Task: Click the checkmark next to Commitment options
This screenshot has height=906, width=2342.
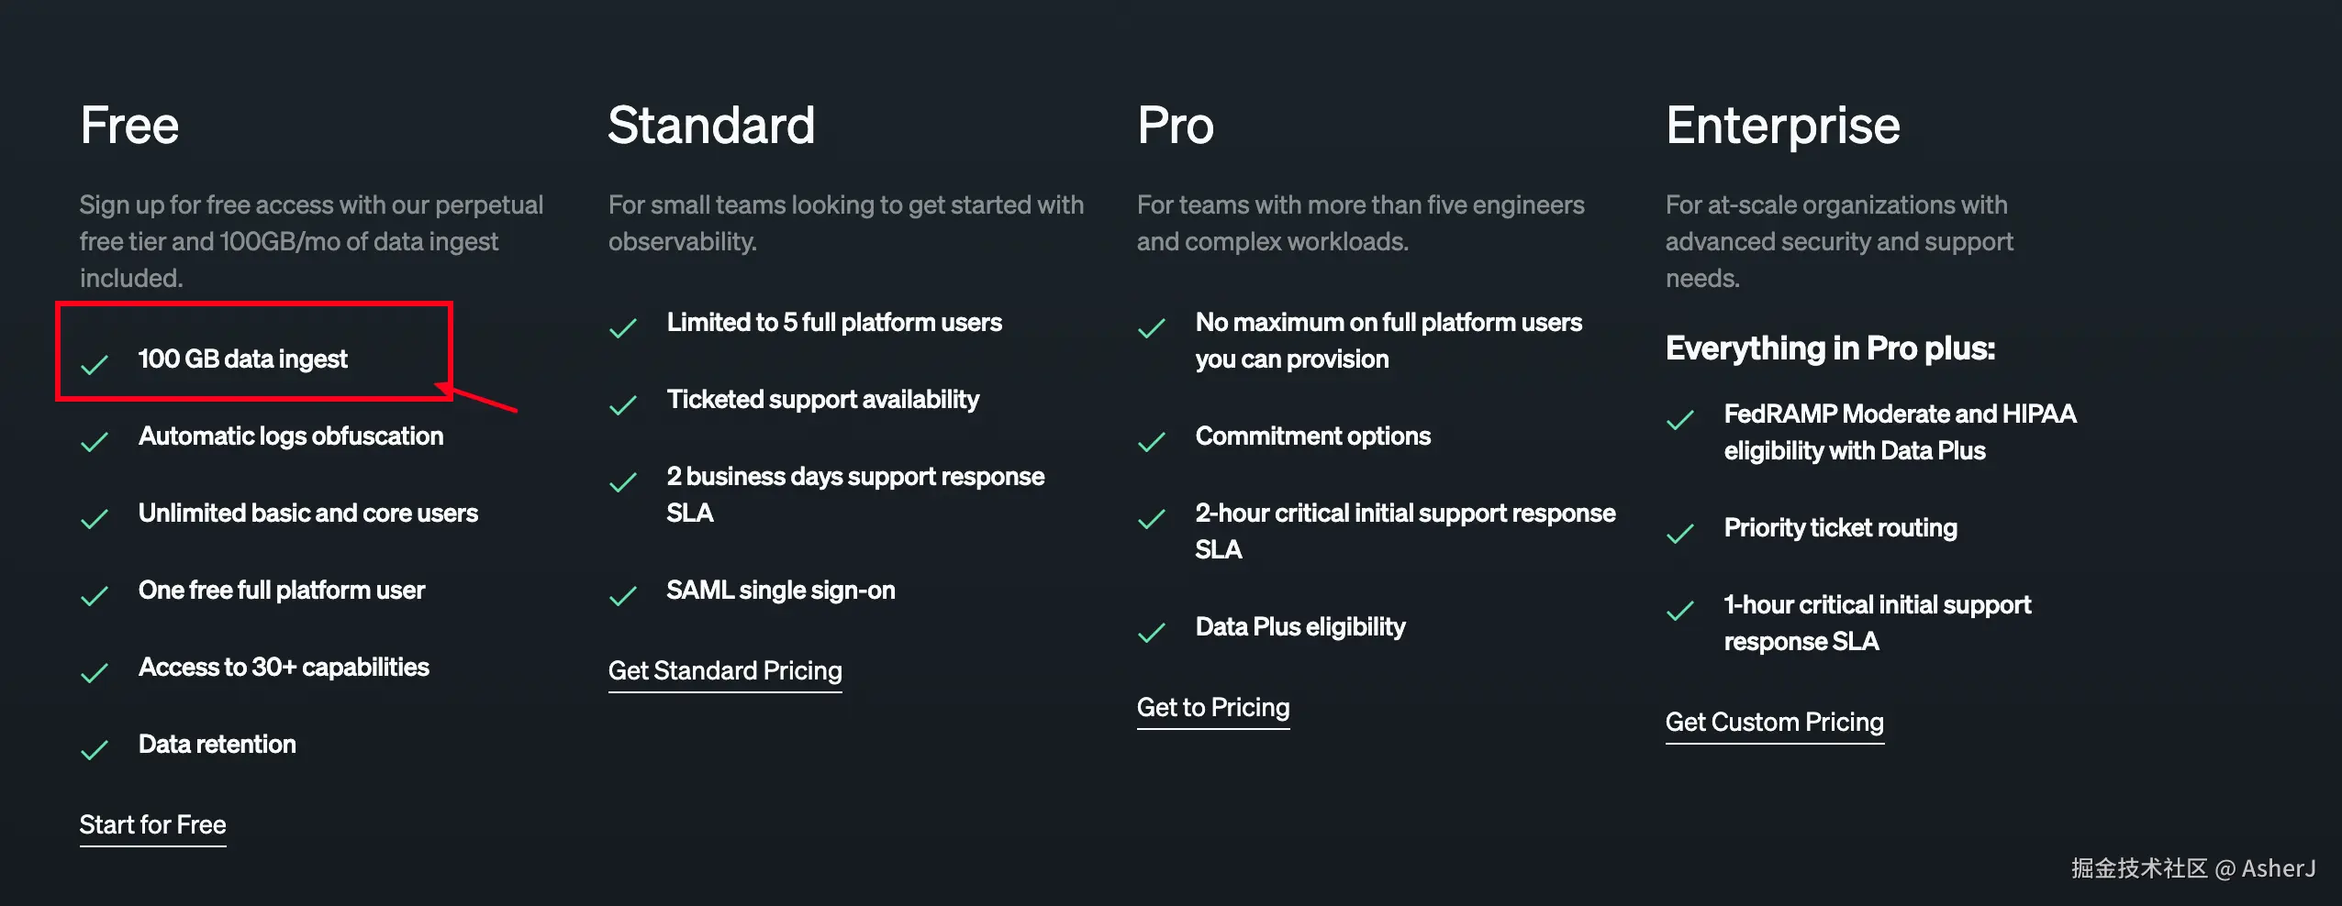Action: point(1152,442)
